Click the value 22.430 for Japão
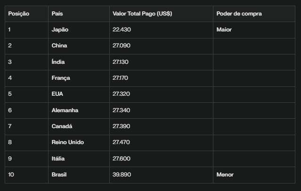 [122, 30]
